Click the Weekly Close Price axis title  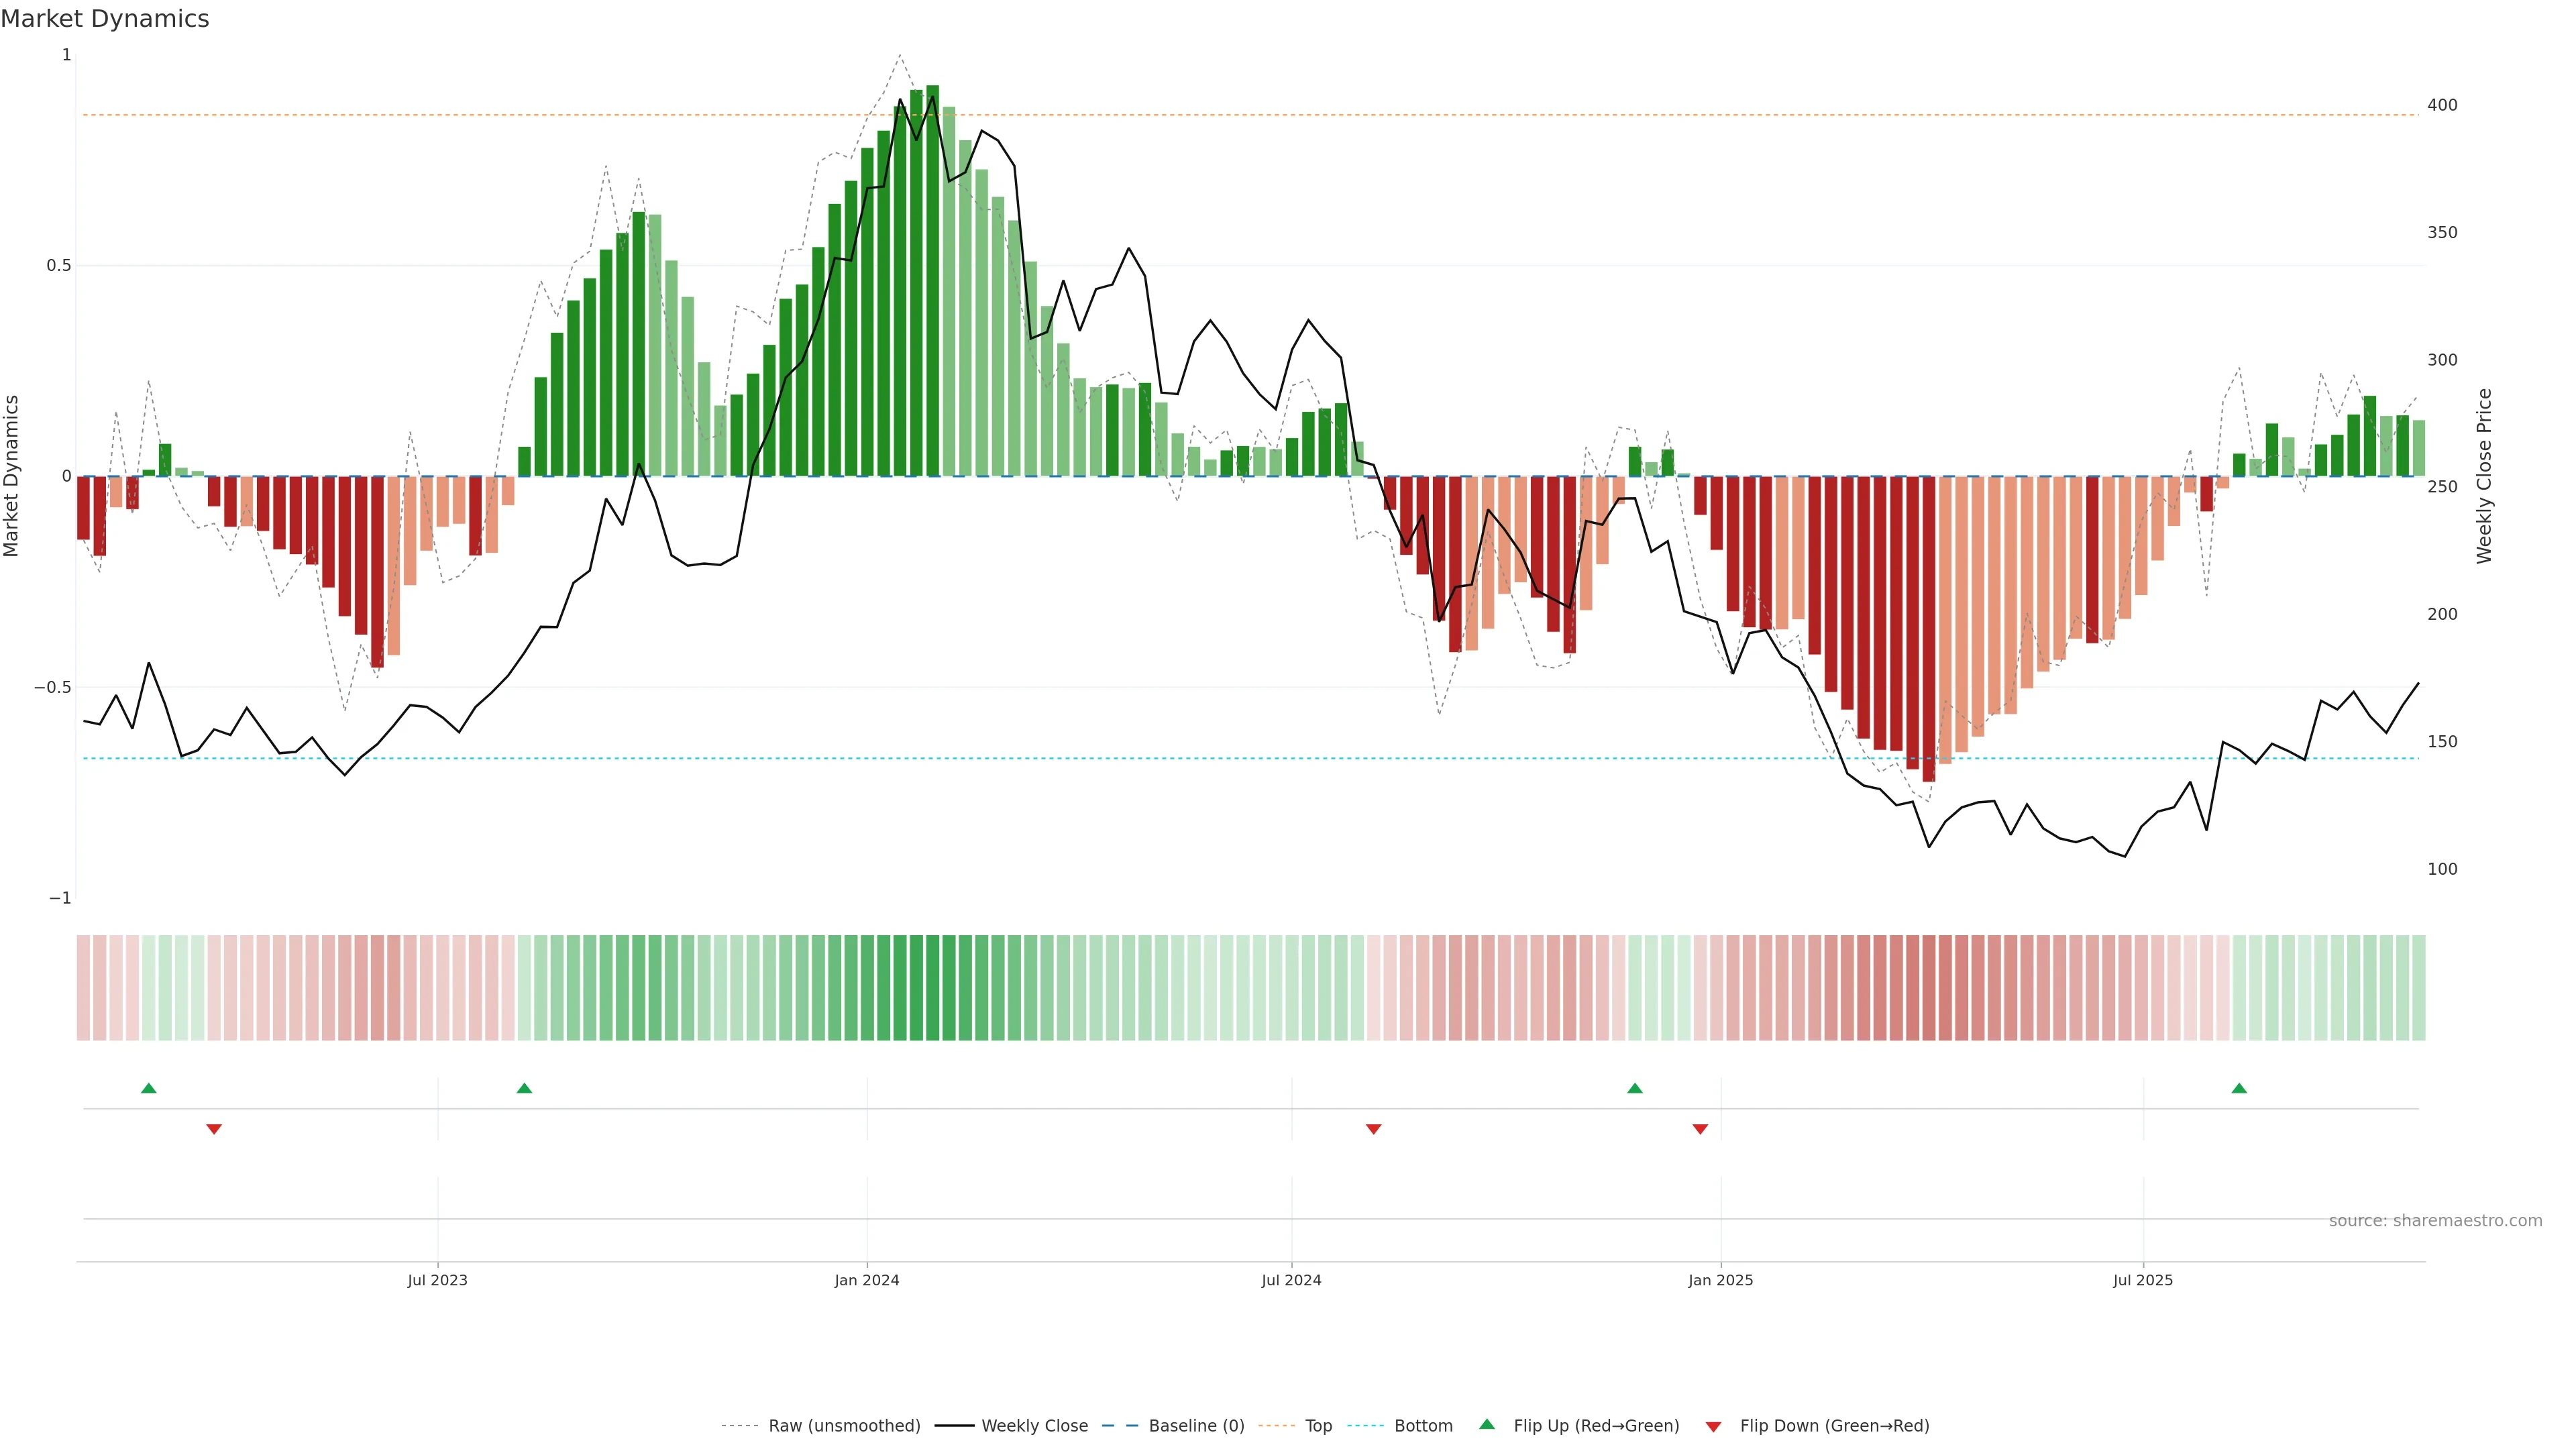[2484, 476]
